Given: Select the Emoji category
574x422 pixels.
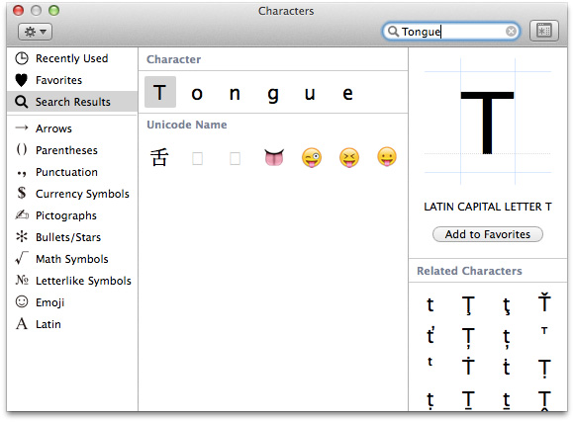Looking at the screenshot, I should [71, 302].
